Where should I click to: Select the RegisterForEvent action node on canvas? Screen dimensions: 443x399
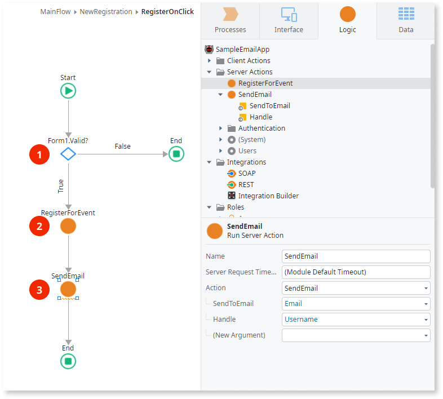(x=68, y=226)
